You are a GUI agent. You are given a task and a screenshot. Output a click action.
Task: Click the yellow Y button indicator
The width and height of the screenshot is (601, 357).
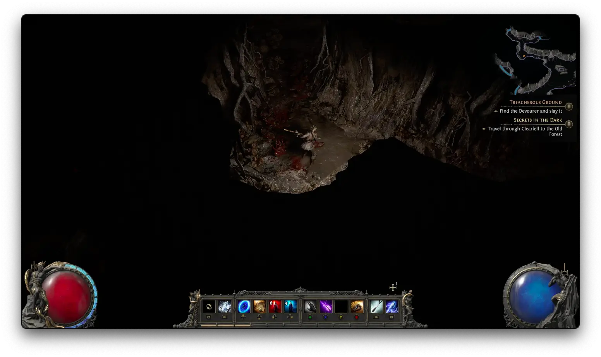[x=341, y=317]
